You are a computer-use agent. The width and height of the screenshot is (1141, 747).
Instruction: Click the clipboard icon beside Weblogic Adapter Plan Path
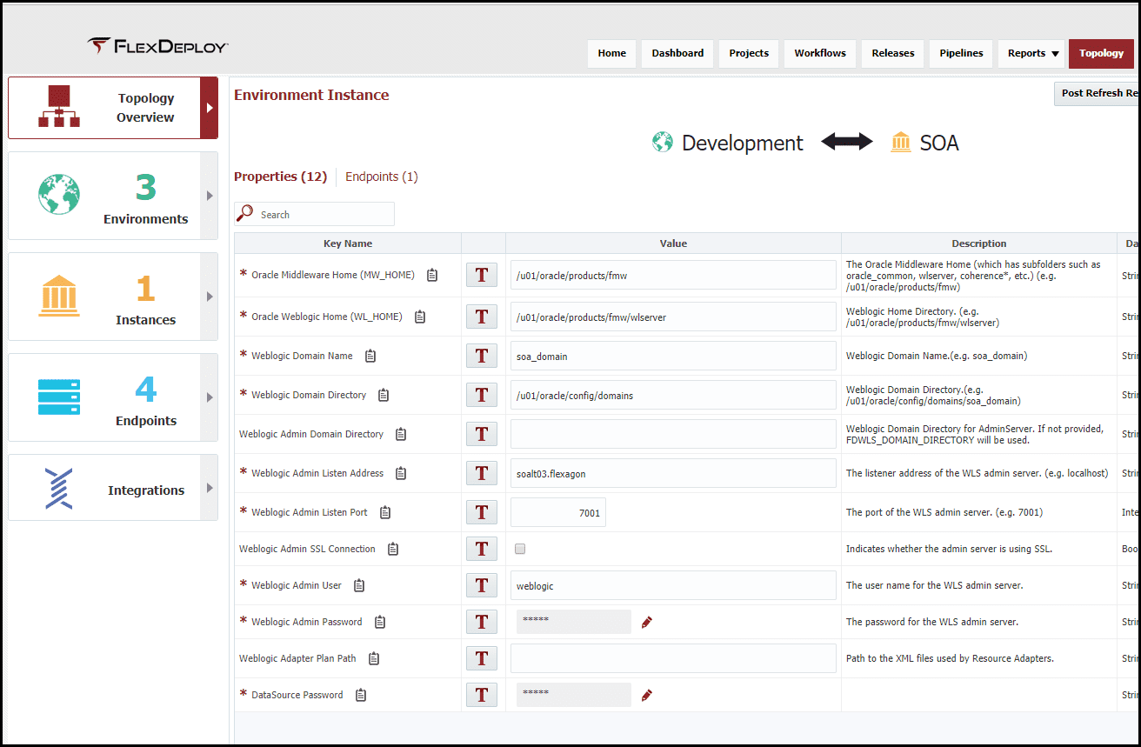click(374, 658)
